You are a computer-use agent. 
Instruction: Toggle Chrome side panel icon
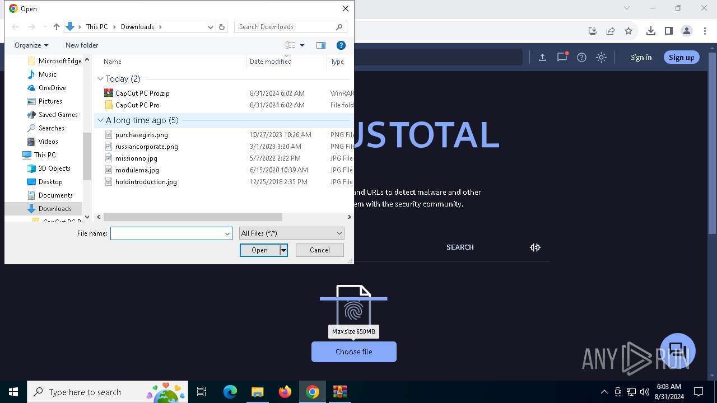(668, 31)
